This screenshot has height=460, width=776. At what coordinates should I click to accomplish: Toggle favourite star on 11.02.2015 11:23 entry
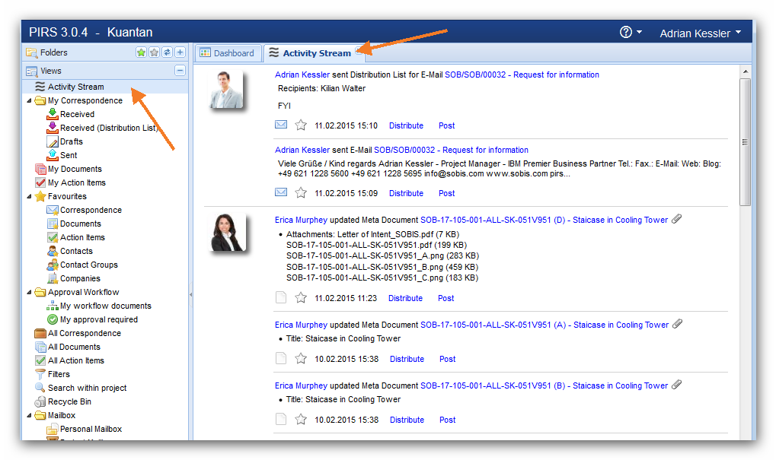pos(301,298)
